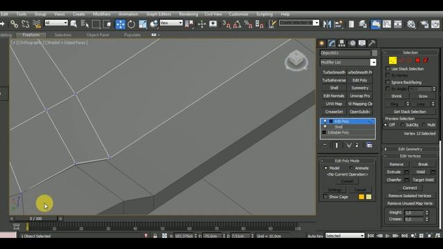Click the Use Pivot Point Center icon
Image resolution: width=443 pixels, height=249 pixels.
[189, 24]
